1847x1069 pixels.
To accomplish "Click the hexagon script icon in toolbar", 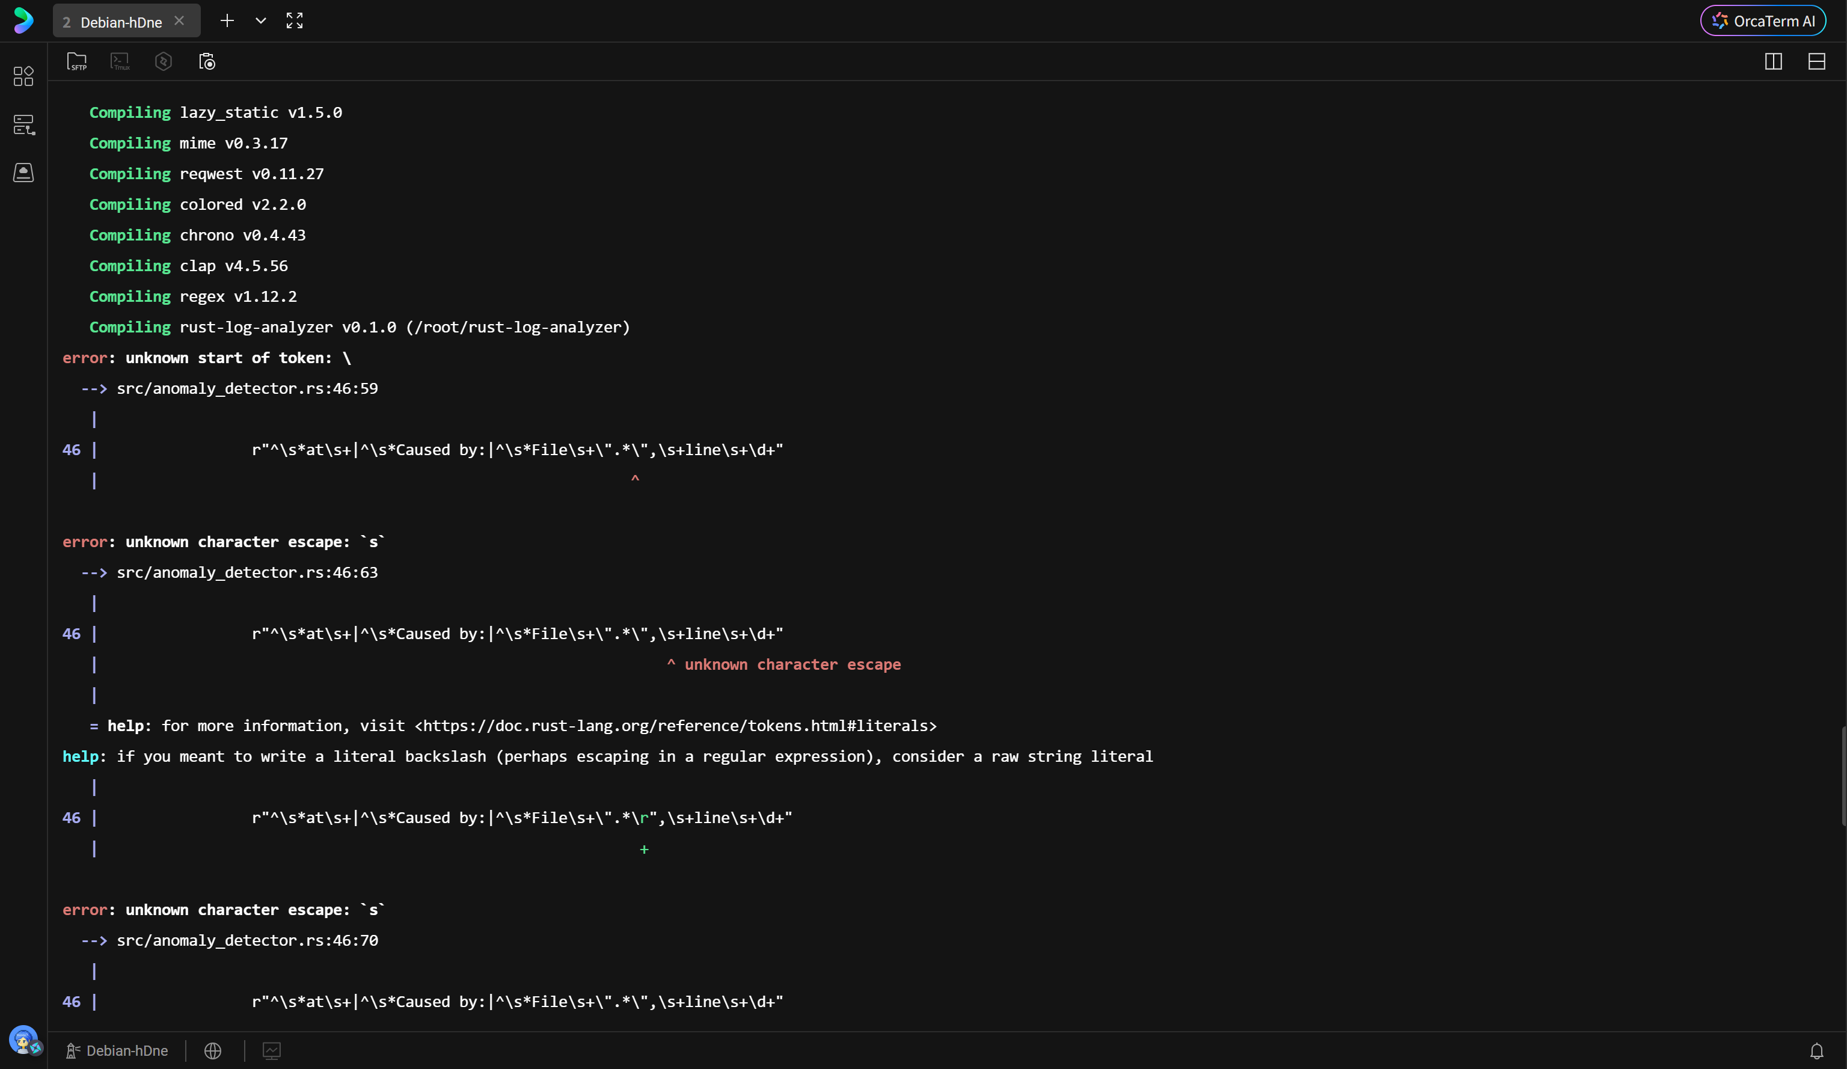I will (164, 61).
